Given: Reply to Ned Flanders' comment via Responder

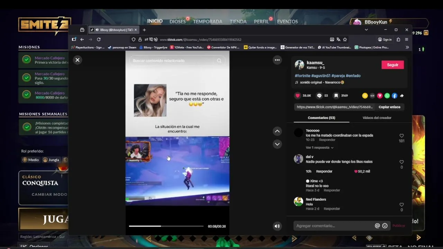Looking at the screenshot, I should pyautogui.click(x=332, y=209).
